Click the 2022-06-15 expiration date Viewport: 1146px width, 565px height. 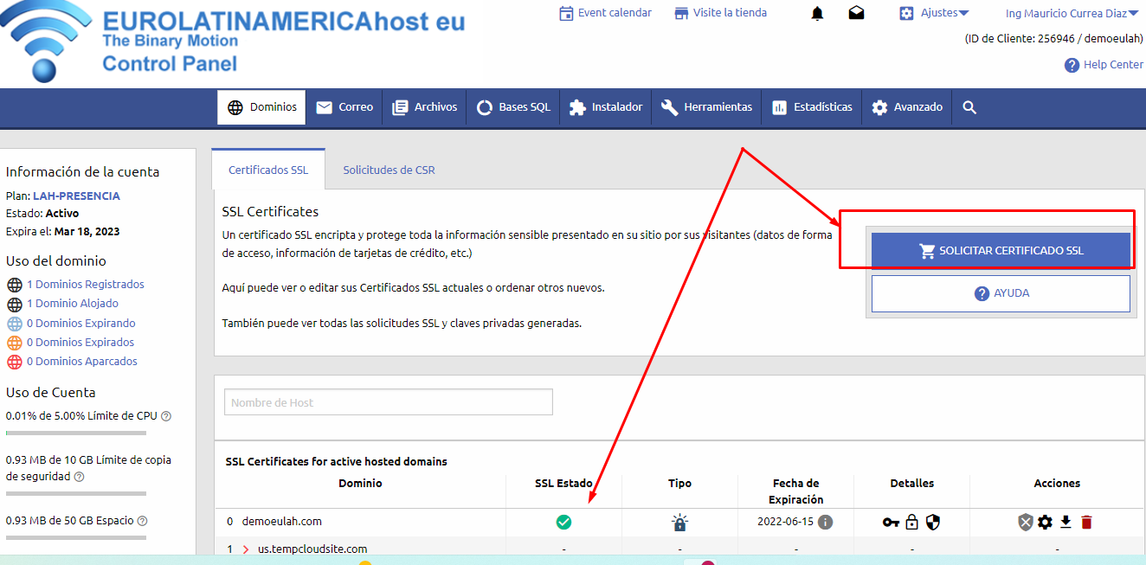785,522
